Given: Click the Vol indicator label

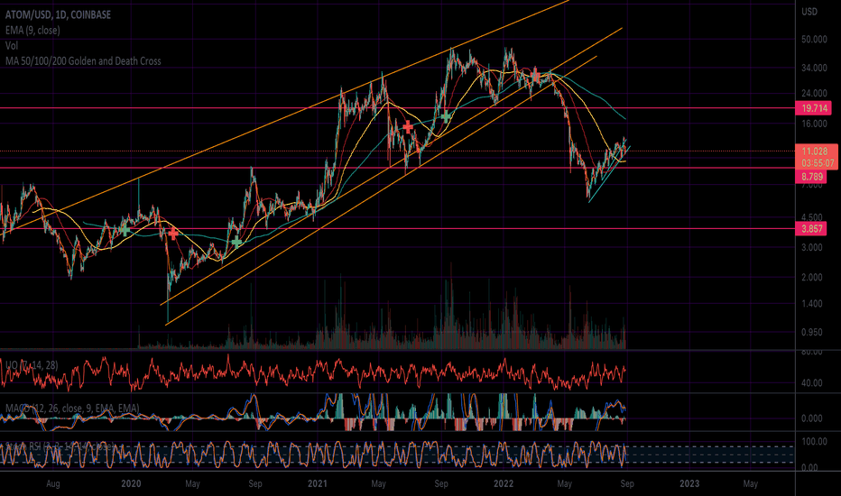Looking at the screenshot, I should [x=12, y=46].
